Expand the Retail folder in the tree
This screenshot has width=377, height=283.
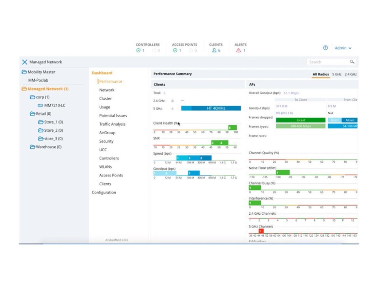33,114
